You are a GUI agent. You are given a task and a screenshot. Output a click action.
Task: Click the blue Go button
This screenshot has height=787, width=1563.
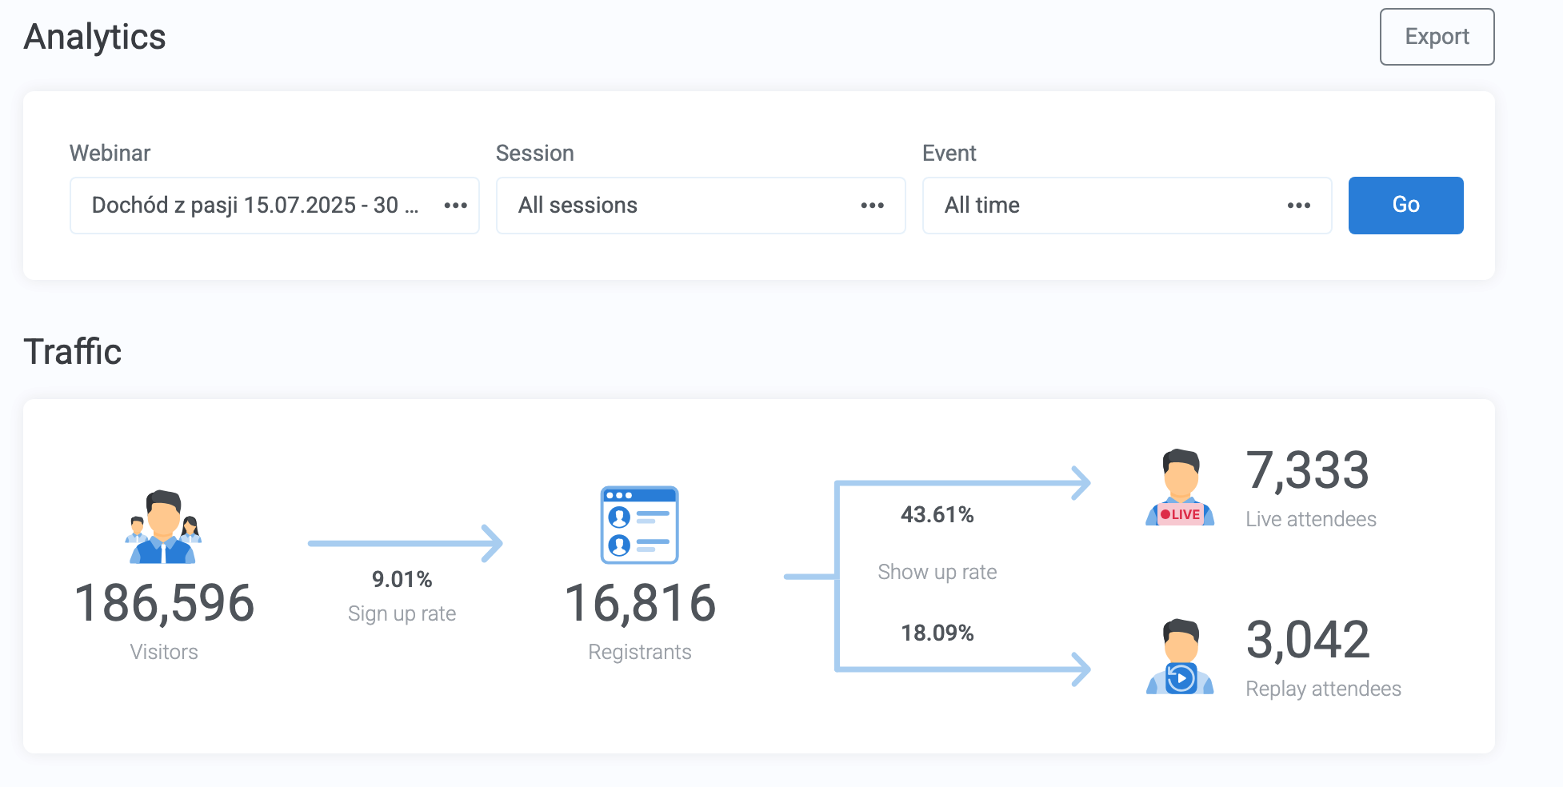coord(1405,206)
